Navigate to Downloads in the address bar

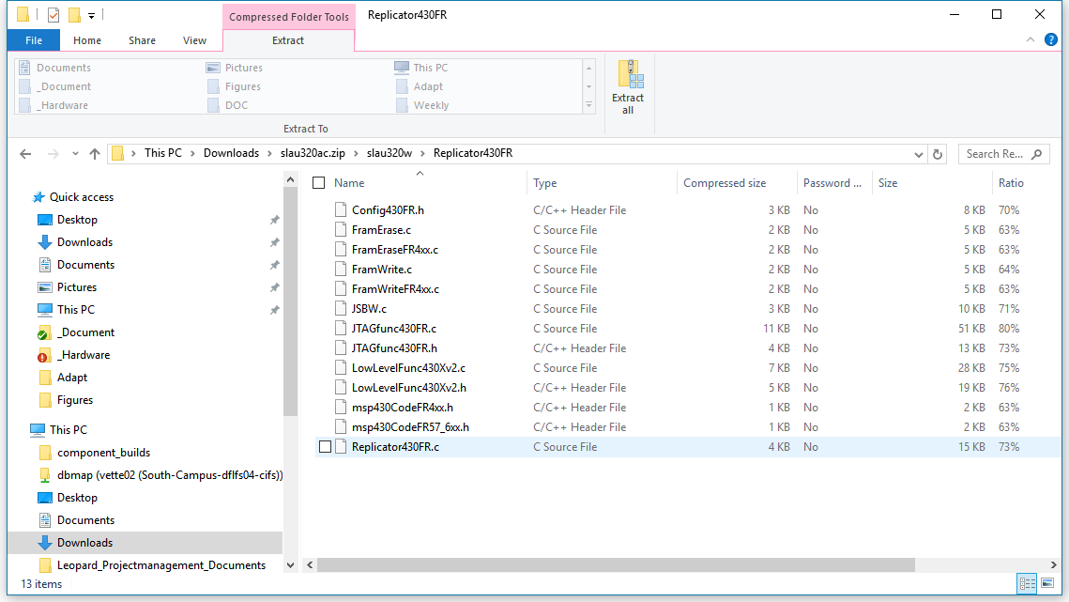click(x=231, y=154)
